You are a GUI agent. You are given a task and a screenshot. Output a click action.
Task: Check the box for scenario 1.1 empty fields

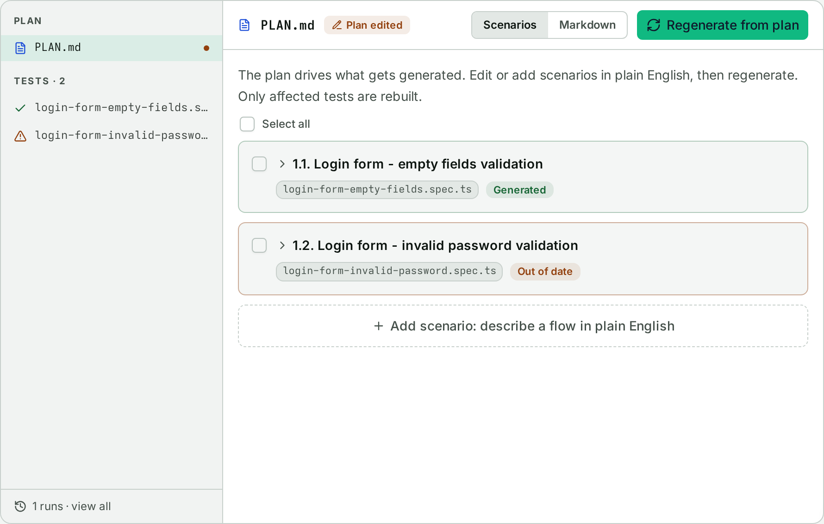pyautogui.click(x=259, y=164)
